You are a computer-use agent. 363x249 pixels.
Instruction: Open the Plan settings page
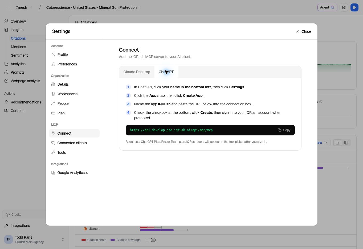click(74, 113)
